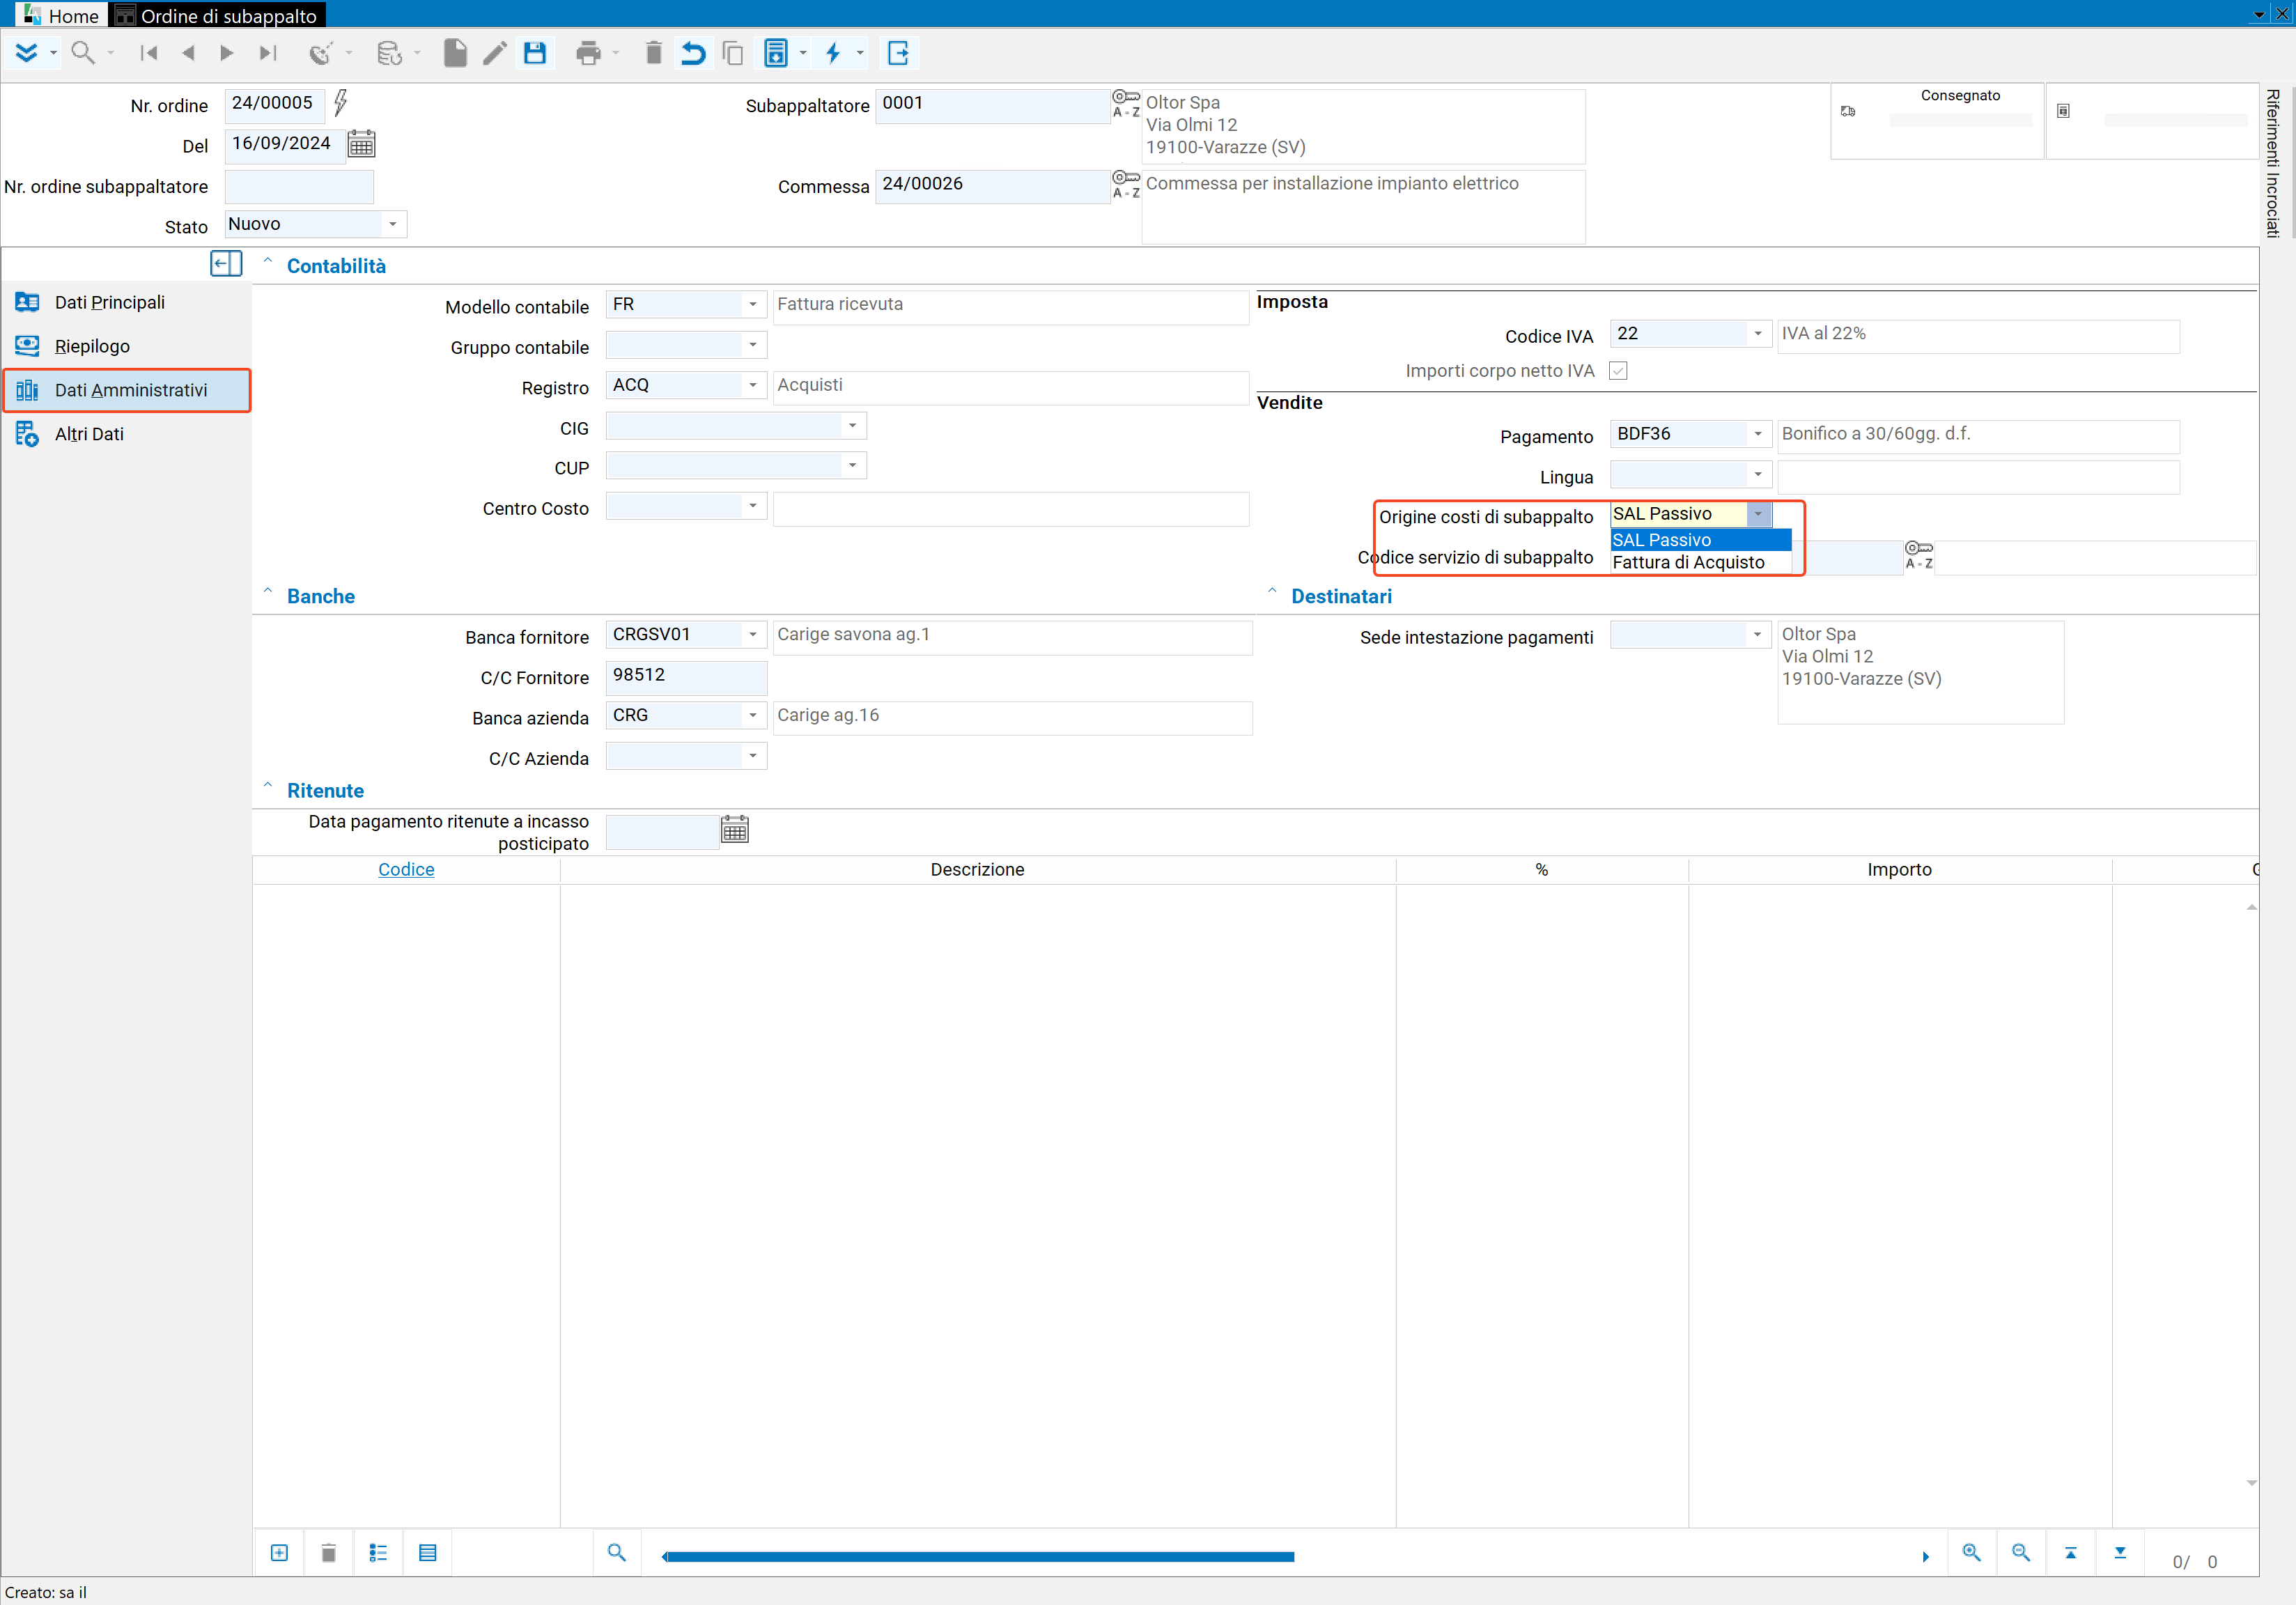Viewport: 2296px width, 1605px height.
Task: Click the Codice column header link
Action: point(406,870)
